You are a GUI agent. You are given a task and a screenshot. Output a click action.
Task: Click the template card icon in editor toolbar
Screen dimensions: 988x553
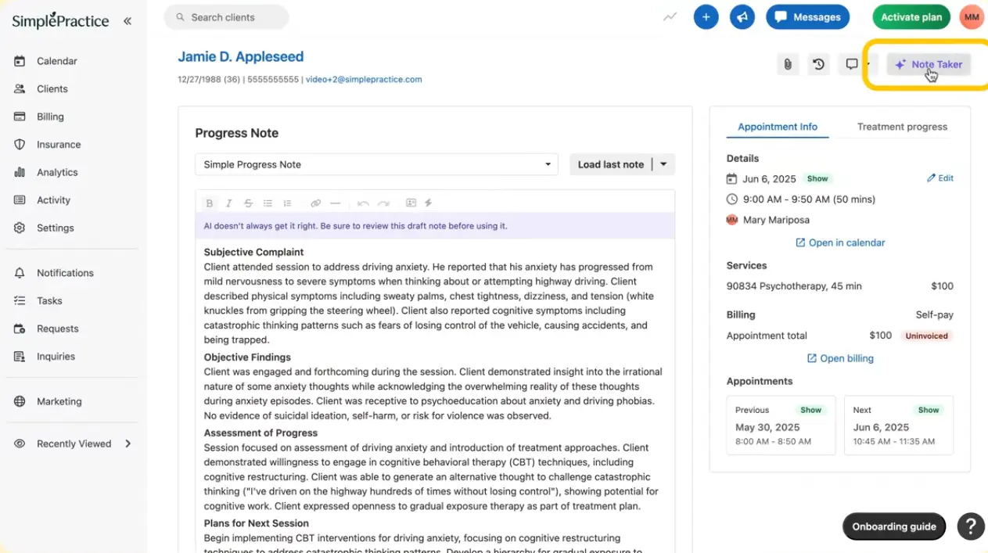click(x=411, y=203)
